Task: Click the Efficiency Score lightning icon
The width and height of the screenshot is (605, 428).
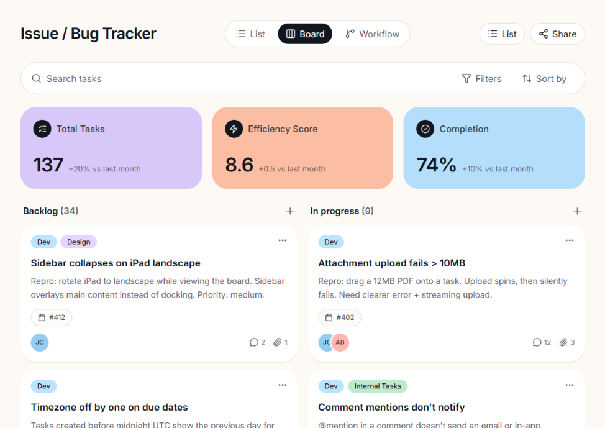Action: 234,129
